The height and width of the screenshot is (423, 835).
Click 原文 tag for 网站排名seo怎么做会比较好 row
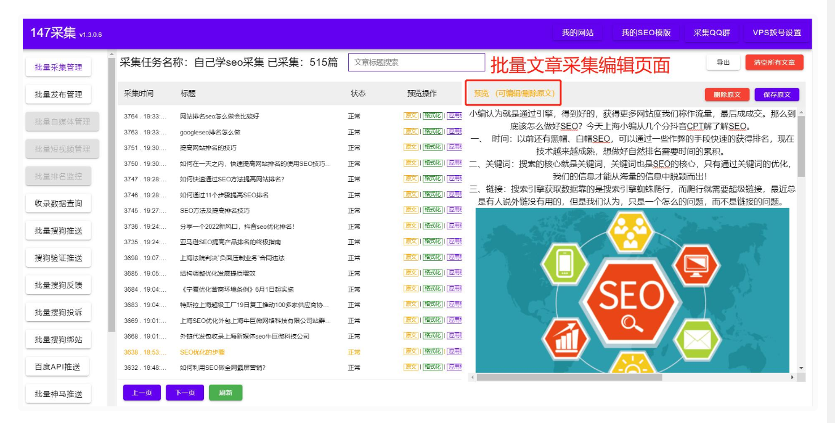(410, 116)
